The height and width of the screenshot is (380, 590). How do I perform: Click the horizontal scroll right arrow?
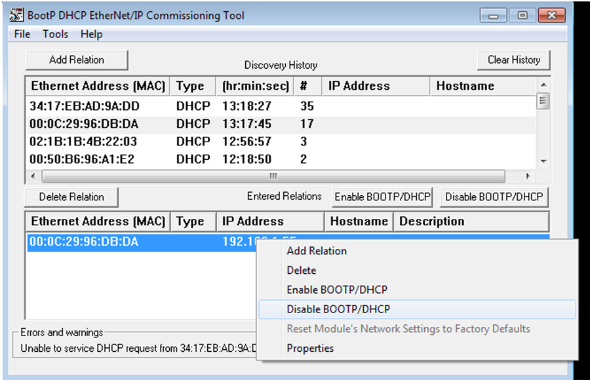click(x=528, y=176)
